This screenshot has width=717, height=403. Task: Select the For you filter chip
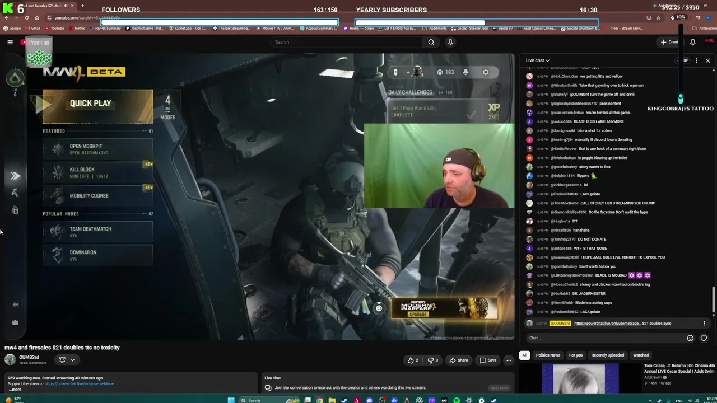pos(576,355)
